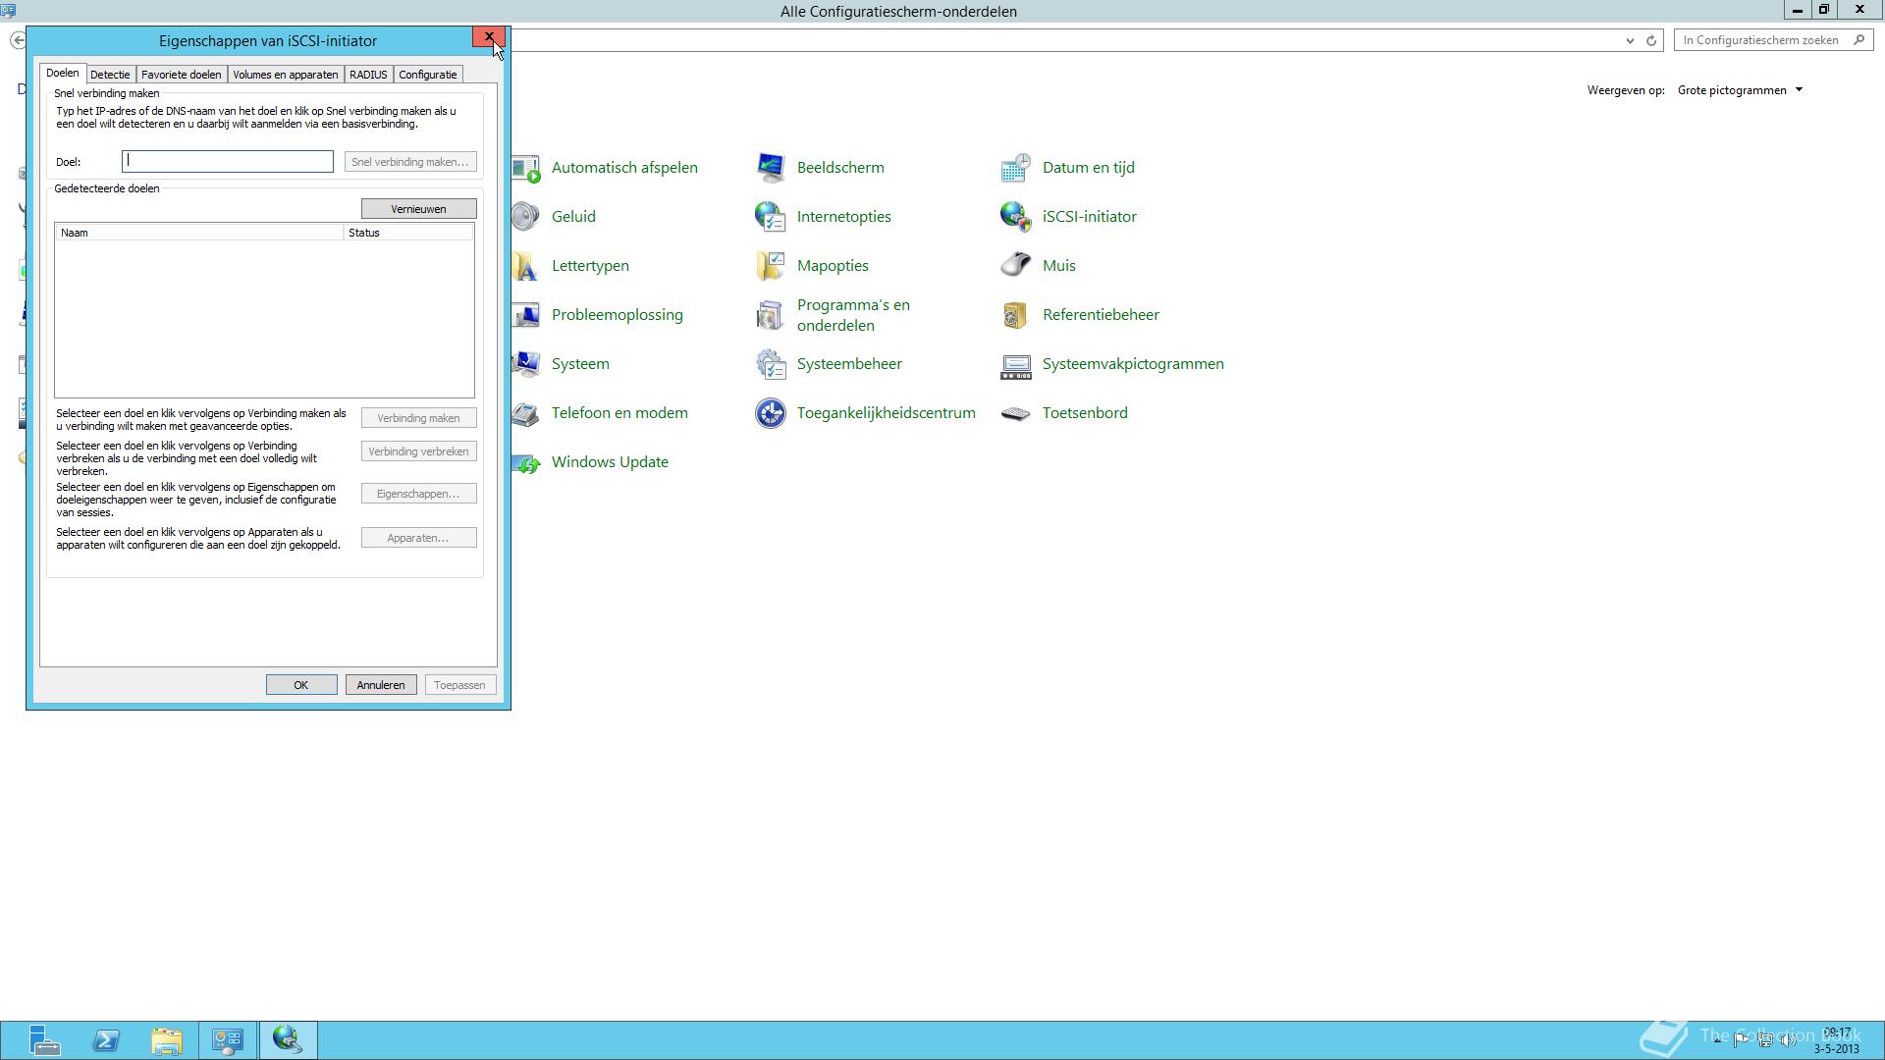Switch to the Detectie tab
The image size is (1885, 1060).
110,75
